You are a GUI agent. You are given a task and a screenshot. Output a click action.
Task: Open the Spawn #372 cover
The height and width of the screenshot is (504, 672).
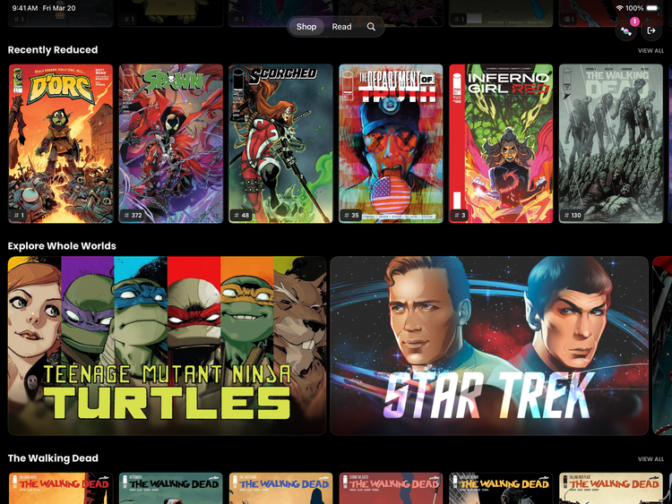tap(171, 143)
